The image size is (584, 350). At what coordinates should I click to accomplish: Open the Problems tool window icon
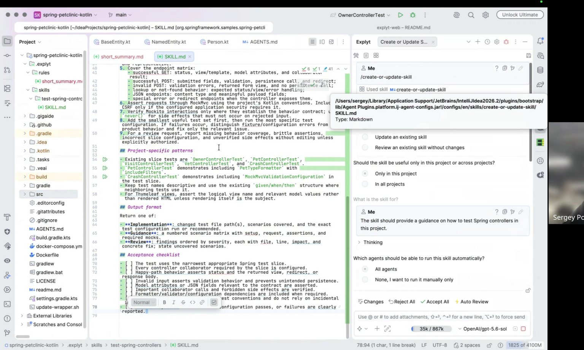(x=7, y=318)
